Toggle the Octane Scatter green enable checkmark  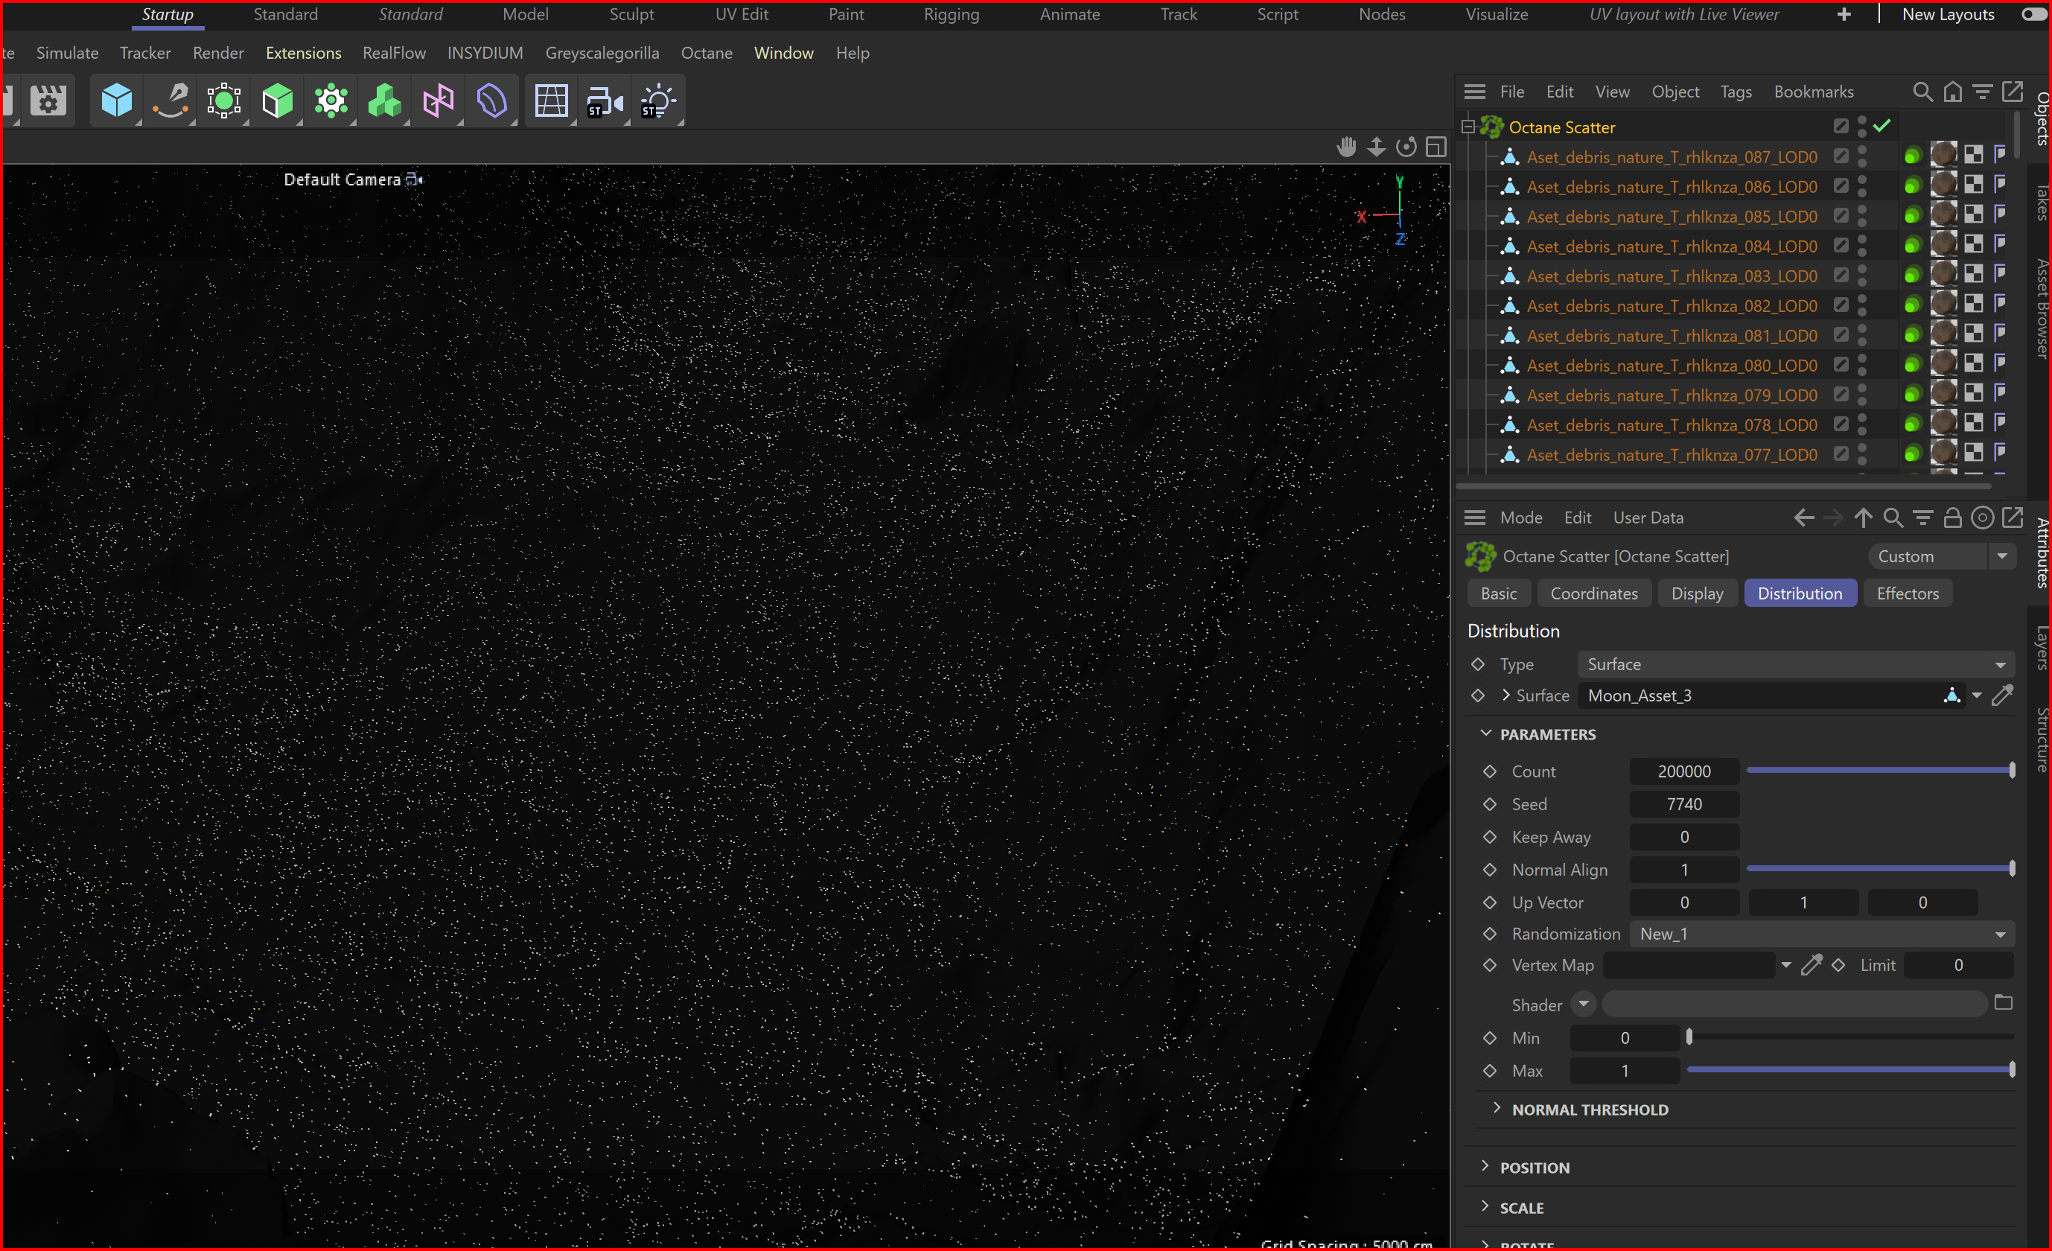tap(1882, 127)
